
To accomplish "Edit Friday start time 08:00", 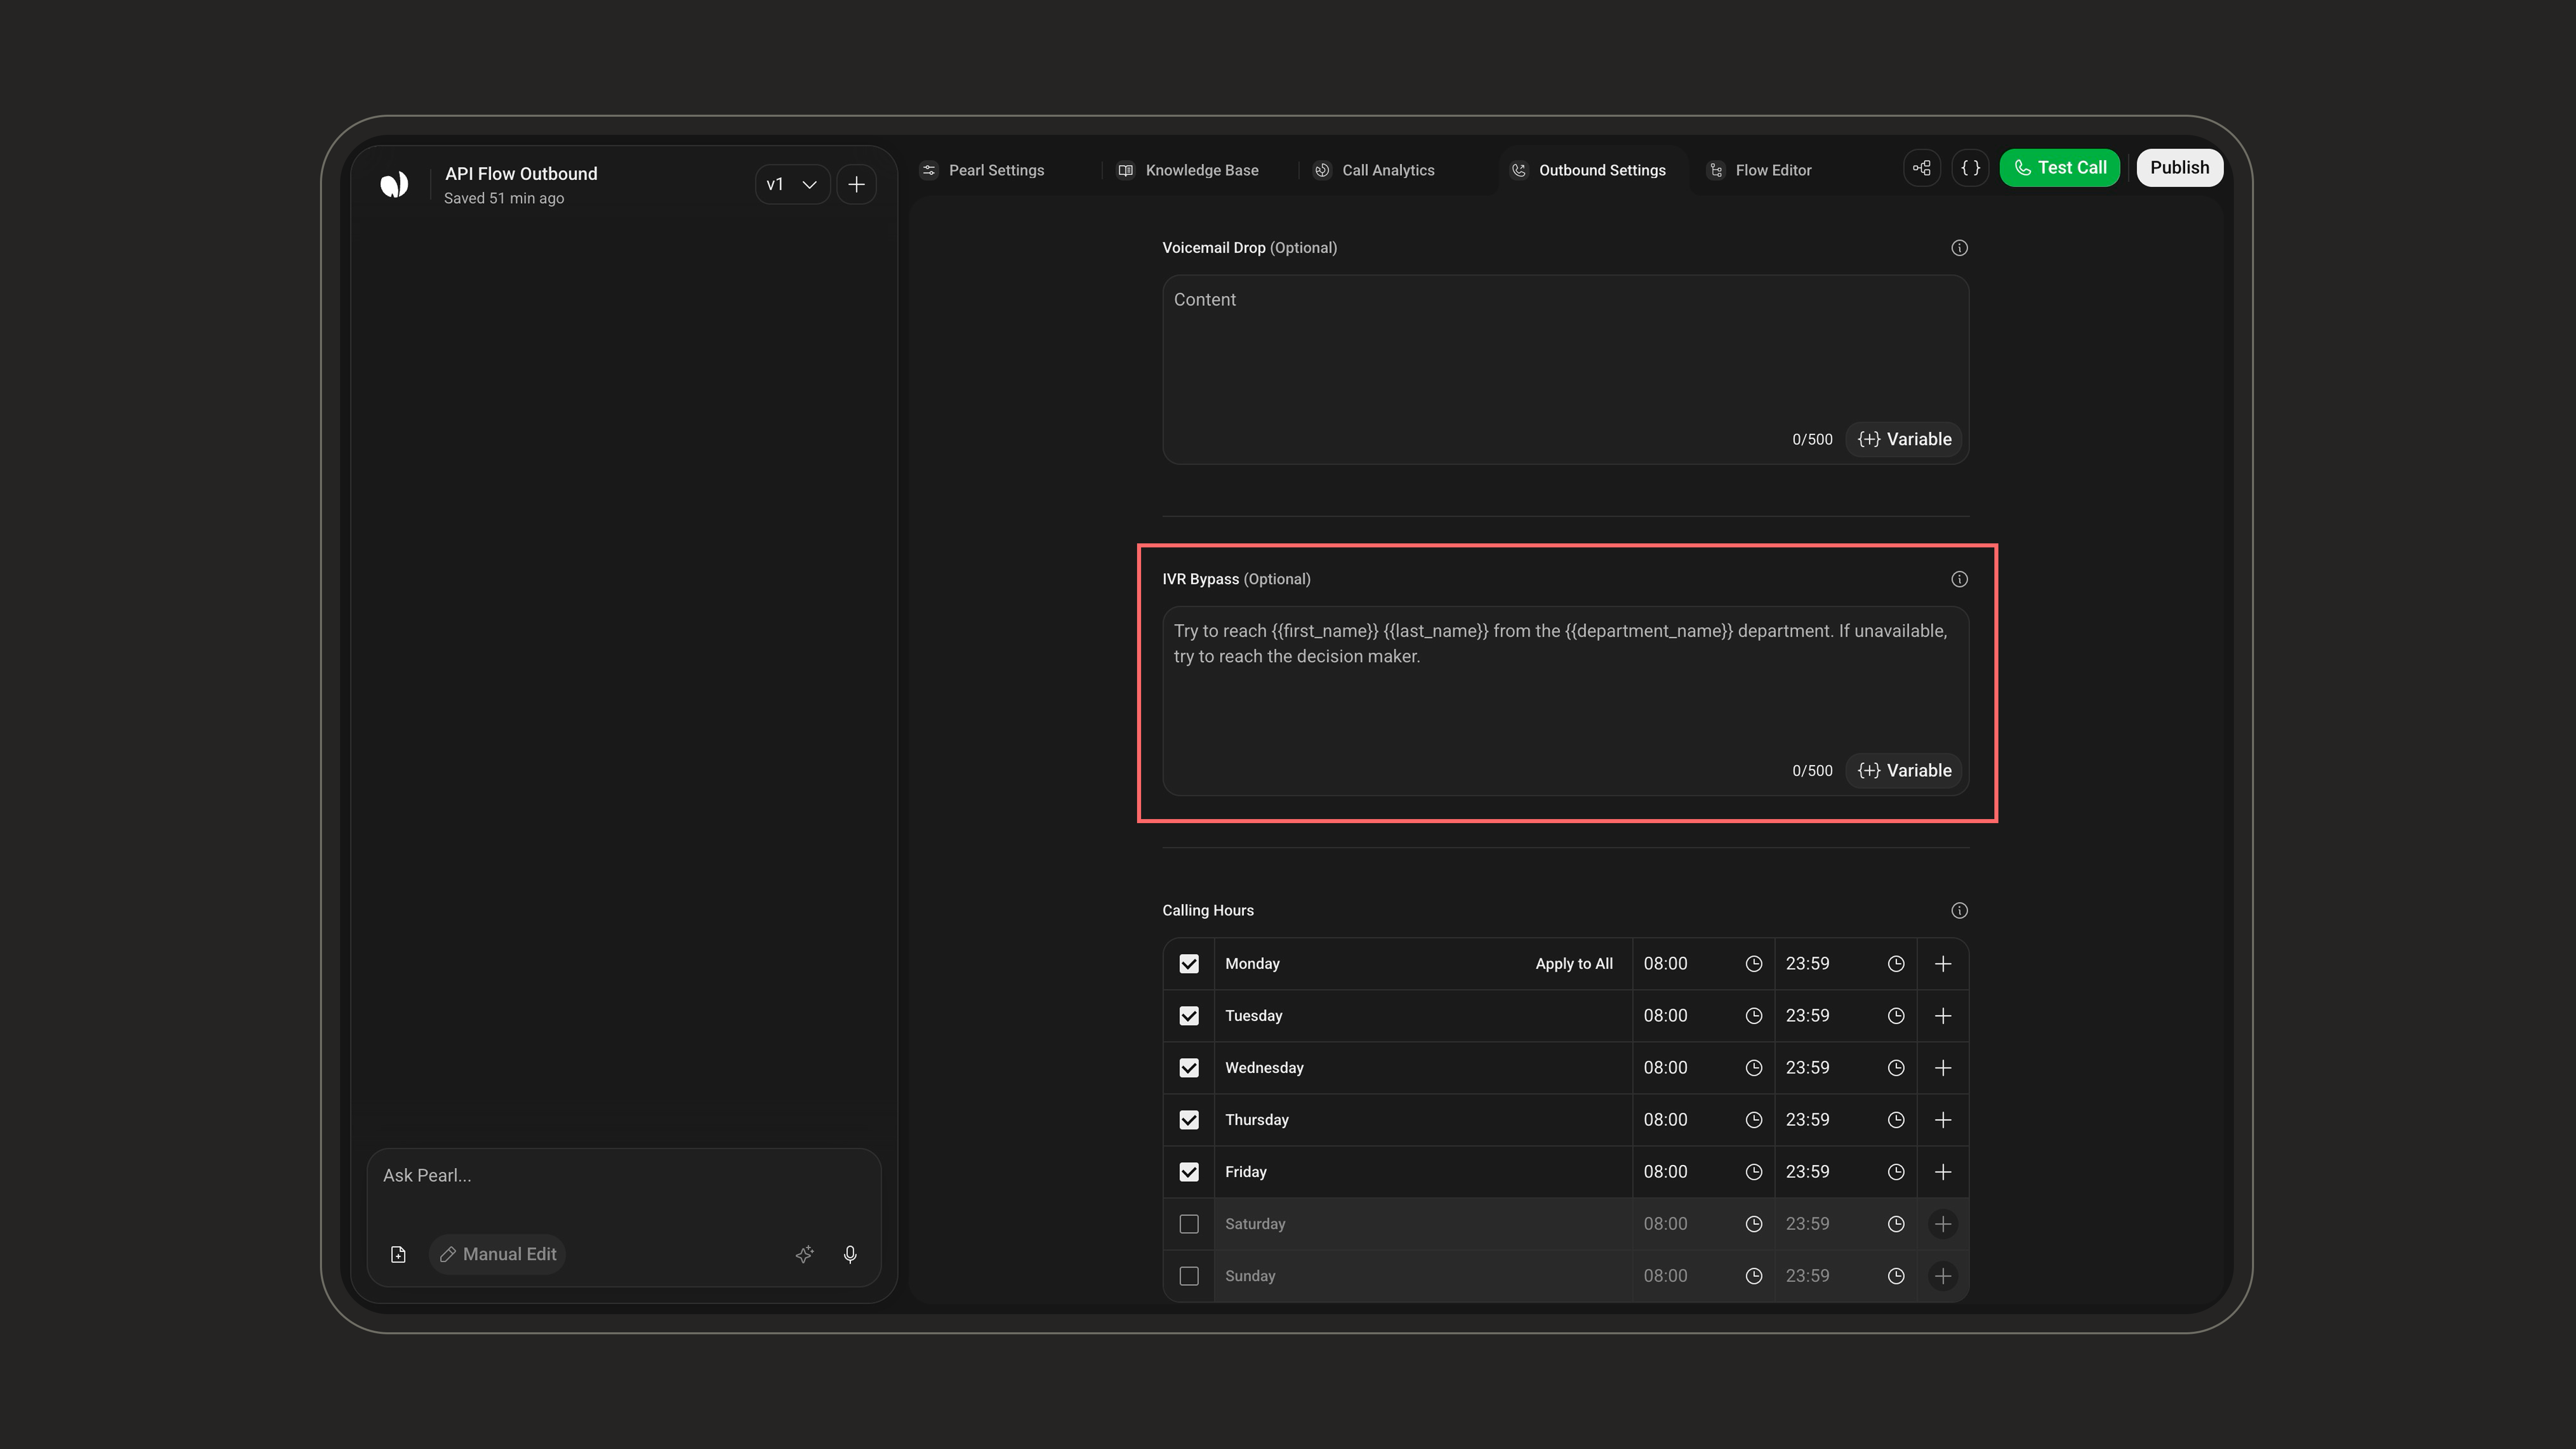I will (x=1665, y=1172).
